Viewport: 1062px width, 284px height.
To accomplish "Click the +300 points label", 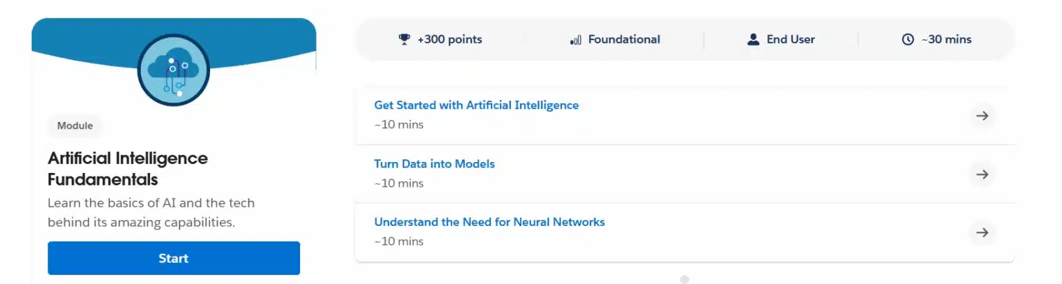I will click(x=449, y=39).
